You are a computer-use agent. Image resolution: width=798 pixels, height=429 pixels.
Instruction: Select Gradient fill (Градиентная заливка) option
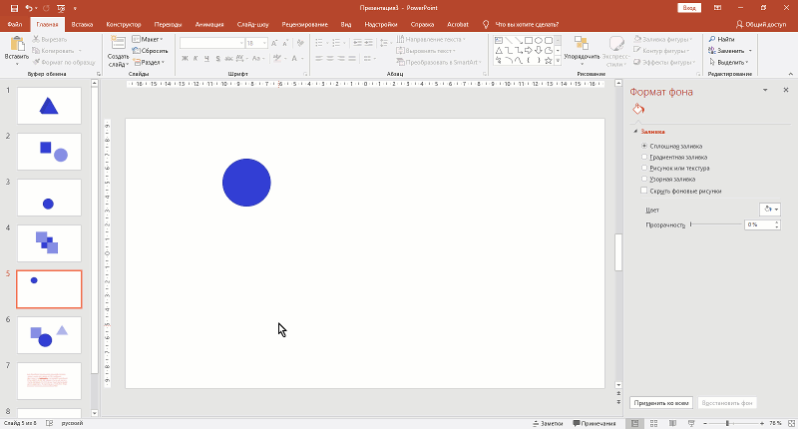644,157
